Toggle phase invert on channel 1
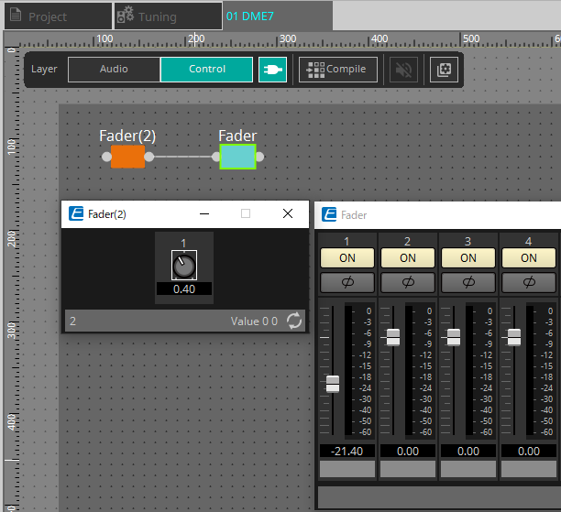 (347, 282)
